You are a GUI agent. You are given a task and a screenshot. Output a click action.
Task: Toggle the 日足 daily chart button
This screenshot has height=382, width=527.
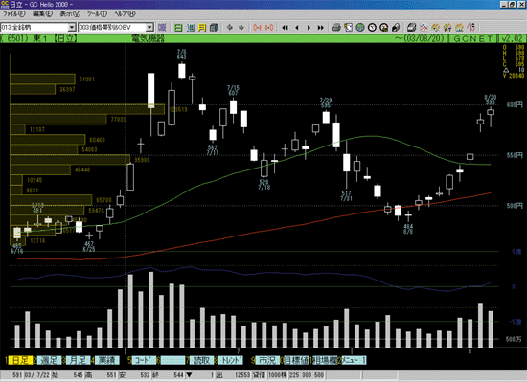click(x=20, y=361)
